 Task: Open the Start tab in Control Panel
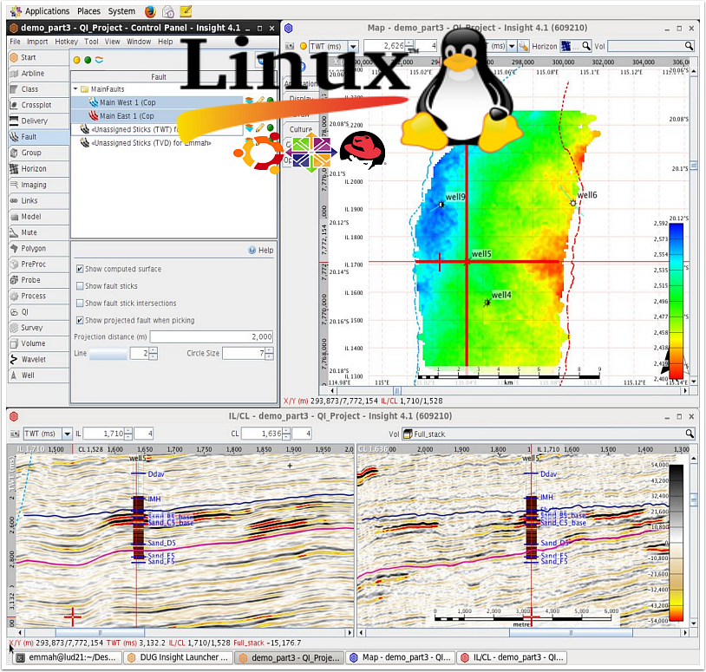39,57
